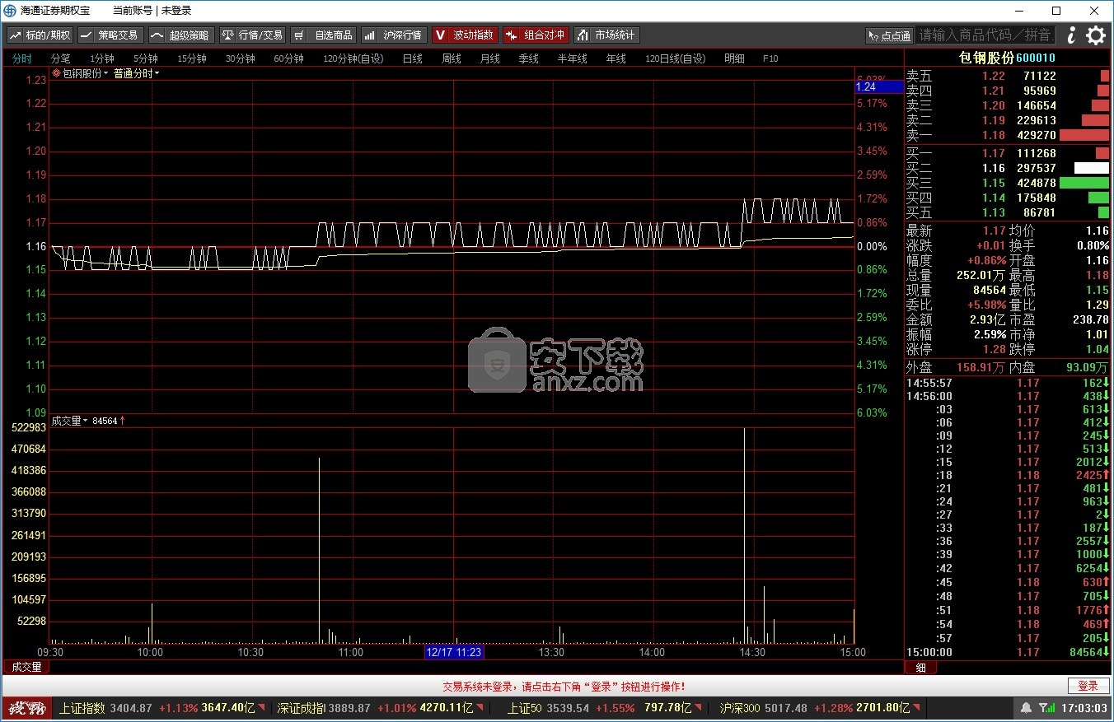
Task: Open the red 波动指数 volatility index button
Action: coord(465,35)
